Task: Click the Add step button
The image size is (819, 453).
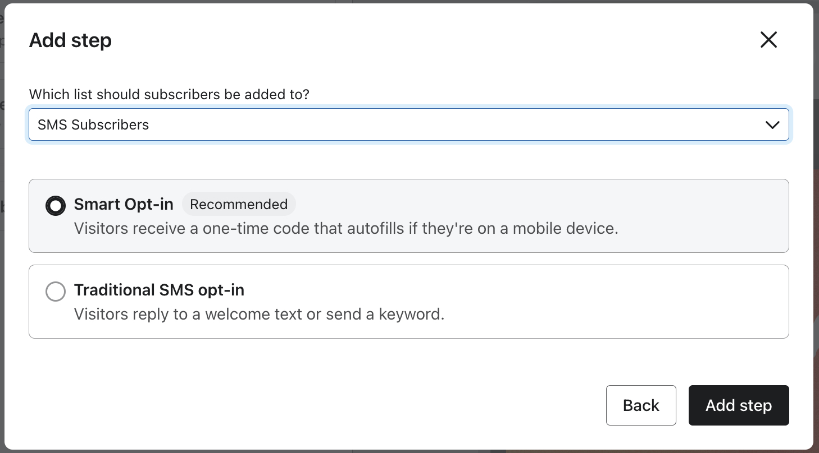Action: (739, 405)
